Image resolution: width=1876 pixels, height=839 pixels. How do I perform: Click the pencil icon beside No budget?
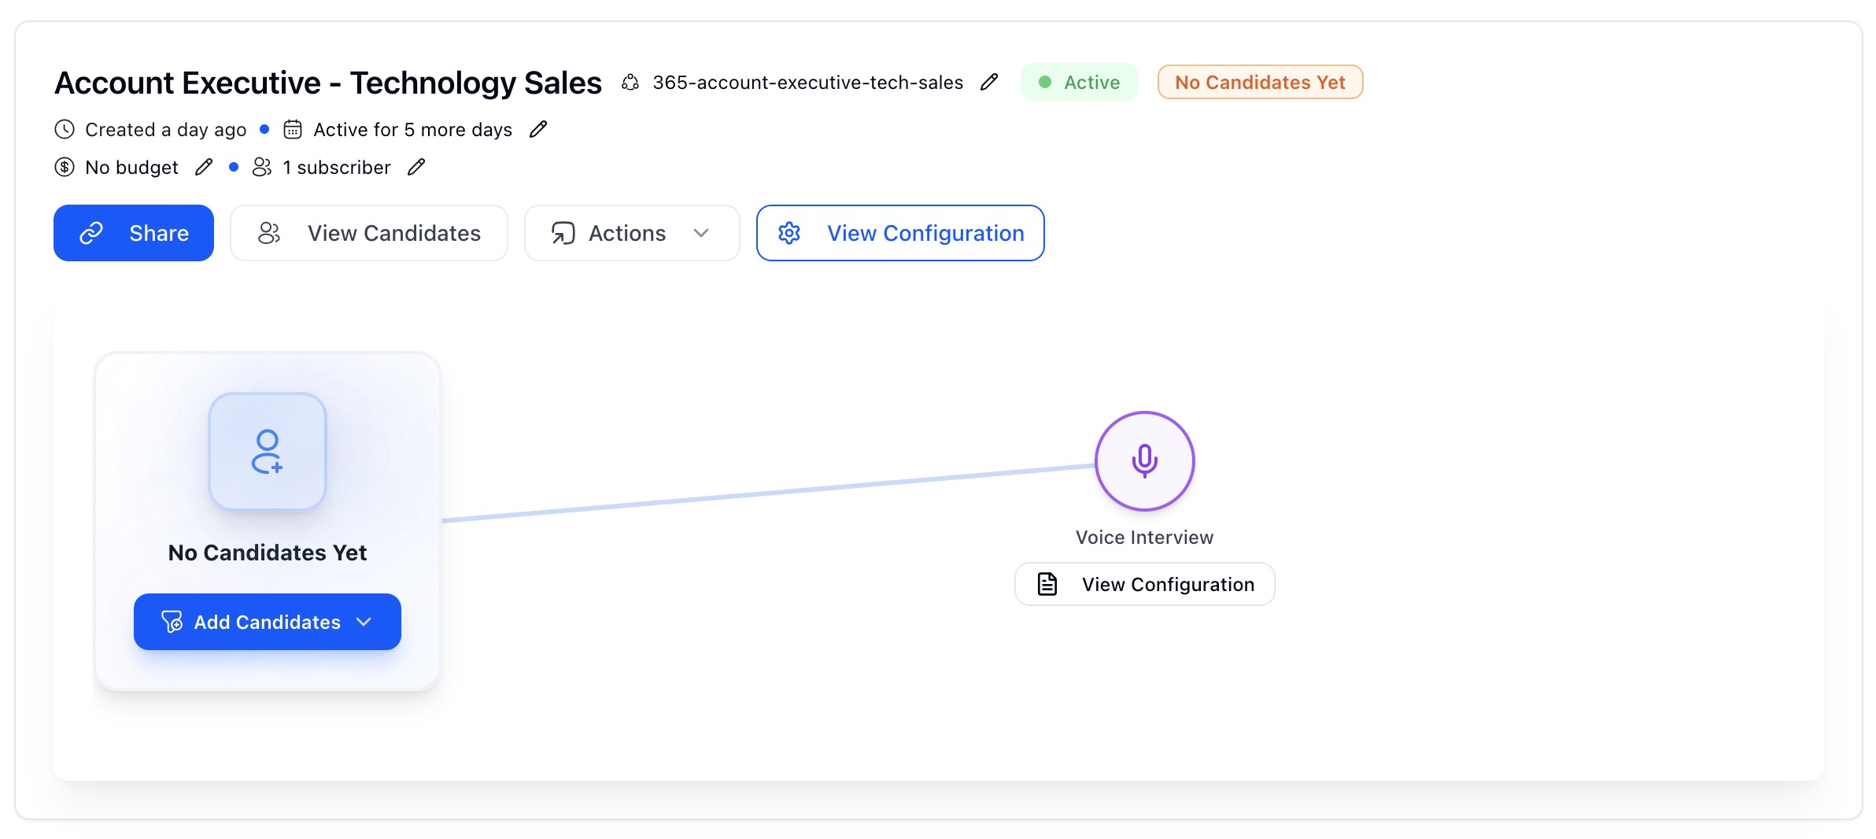click(x=204, y=167)
